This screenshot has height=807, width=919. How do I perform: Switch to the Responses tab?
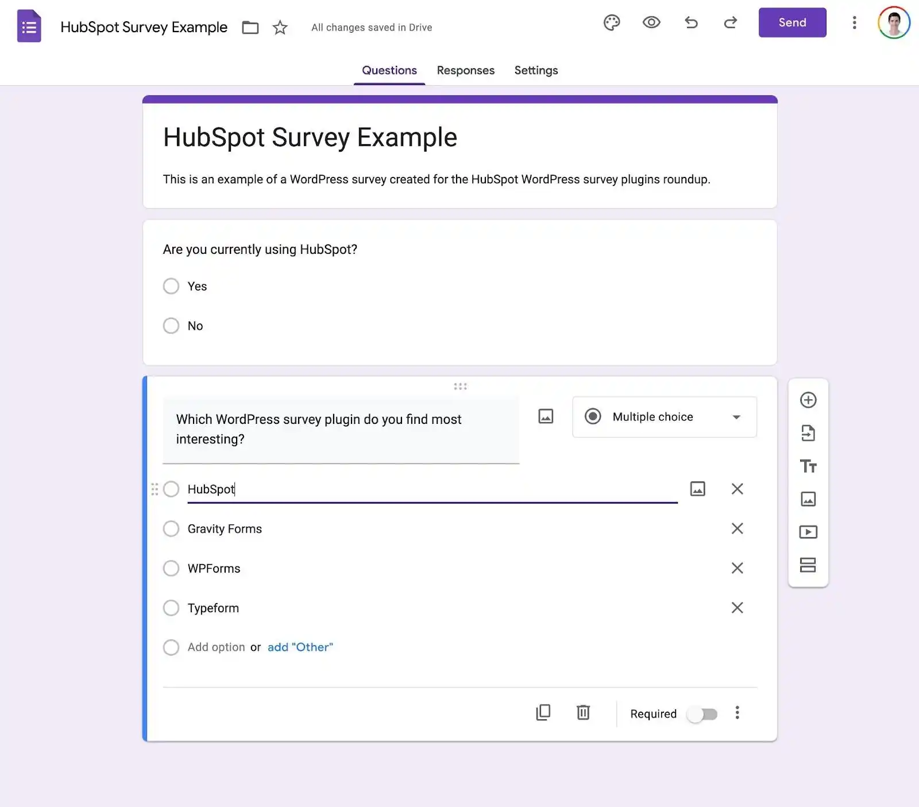(x=465, y=71)
